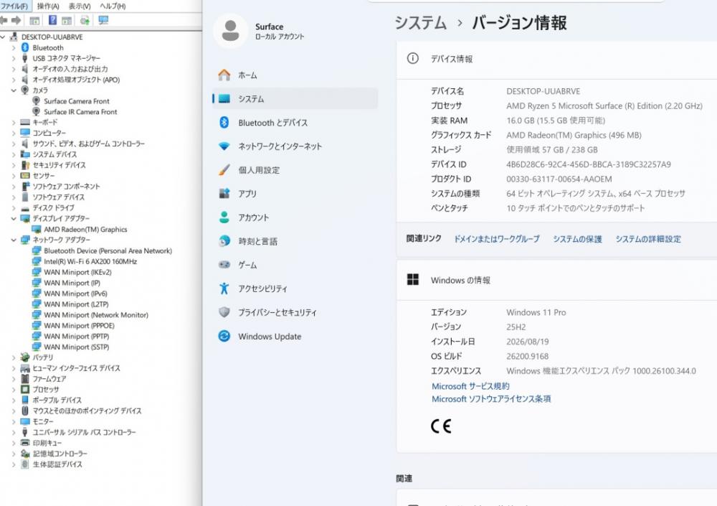Expand the USB コネクタ マネージャー category
717x506 pixels.
click(x=14, y=58)
